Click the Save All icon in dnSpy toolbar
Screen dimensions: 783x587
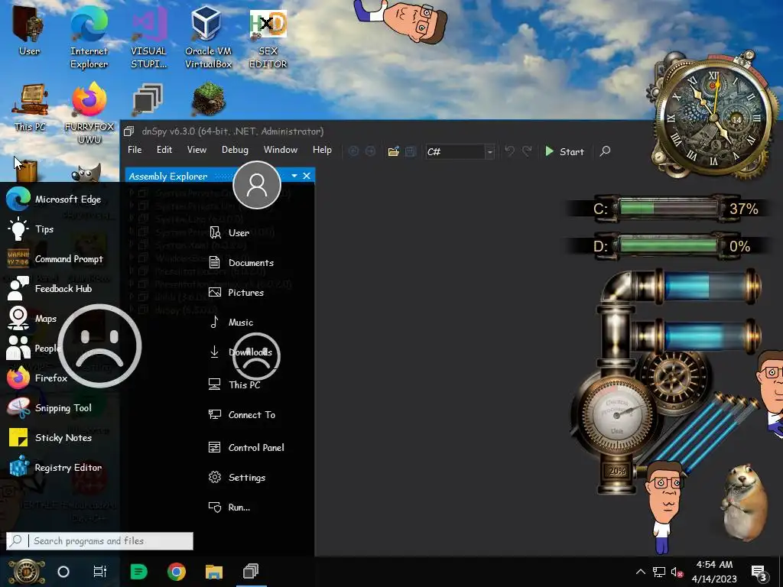point(411,151)
